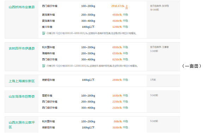Click 平稳 label beside 1200/头
The width and height of the screenshot is (206, 133).
tap(125, 27)
